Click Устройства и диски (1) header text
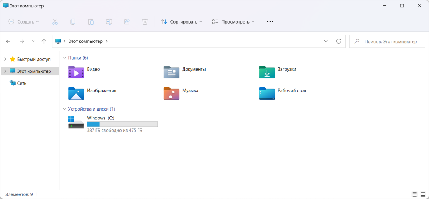The width and height of the screenshot is (429, 199). (92, 109)
